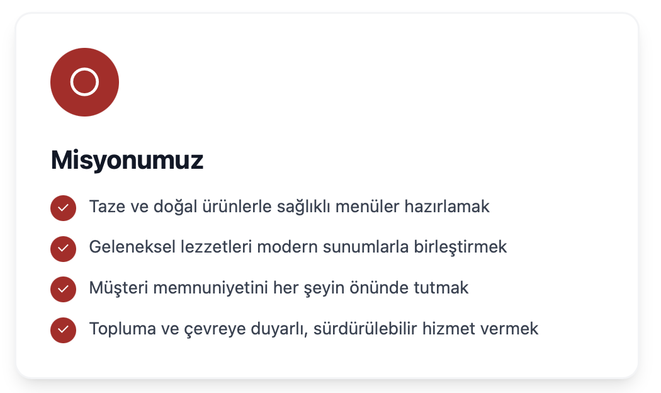
Task: Select the "Taze ve doğal ürünlerle" list item text
Action: coord(289,207)
